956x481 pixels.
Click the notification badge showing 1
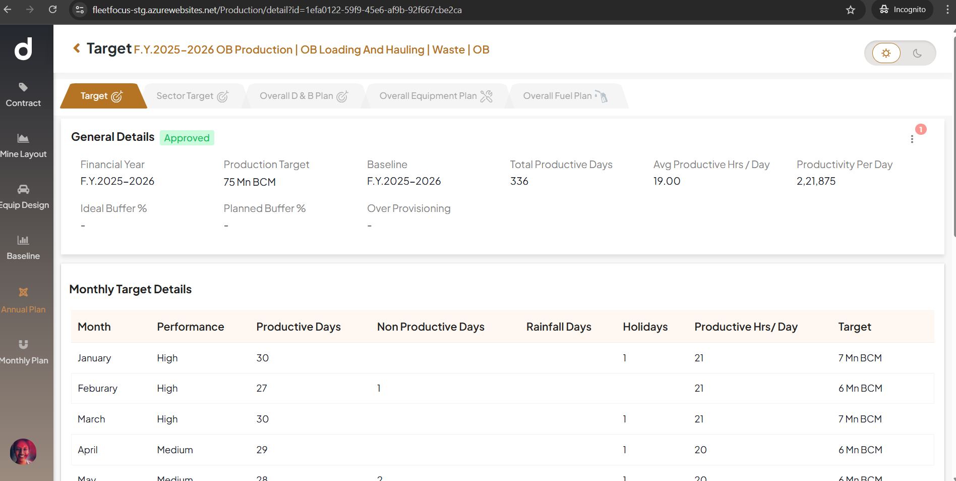[921, 129]
